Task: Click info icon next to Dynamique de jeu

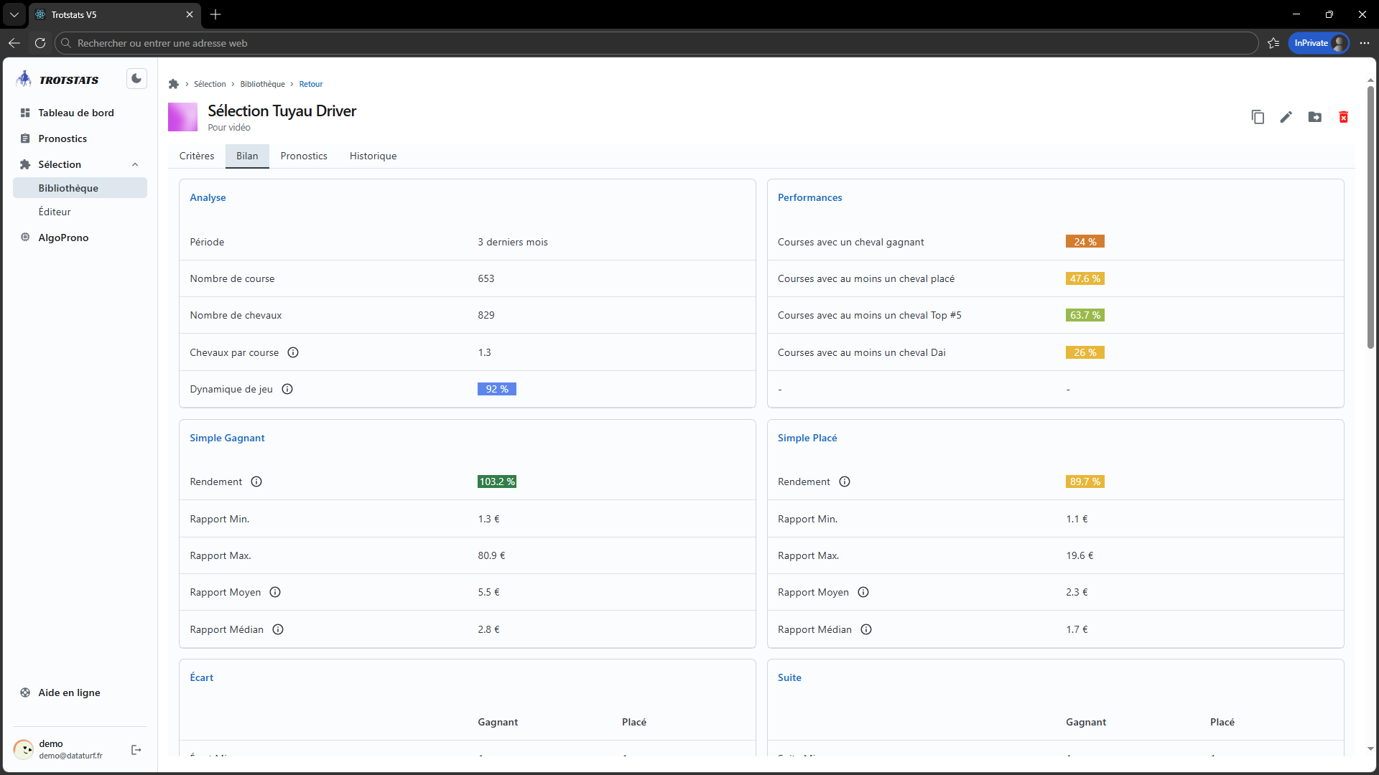Action: [287, 389]
